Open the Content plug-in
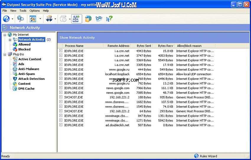This screenshot has height=160, width=251. coord(24,84)
